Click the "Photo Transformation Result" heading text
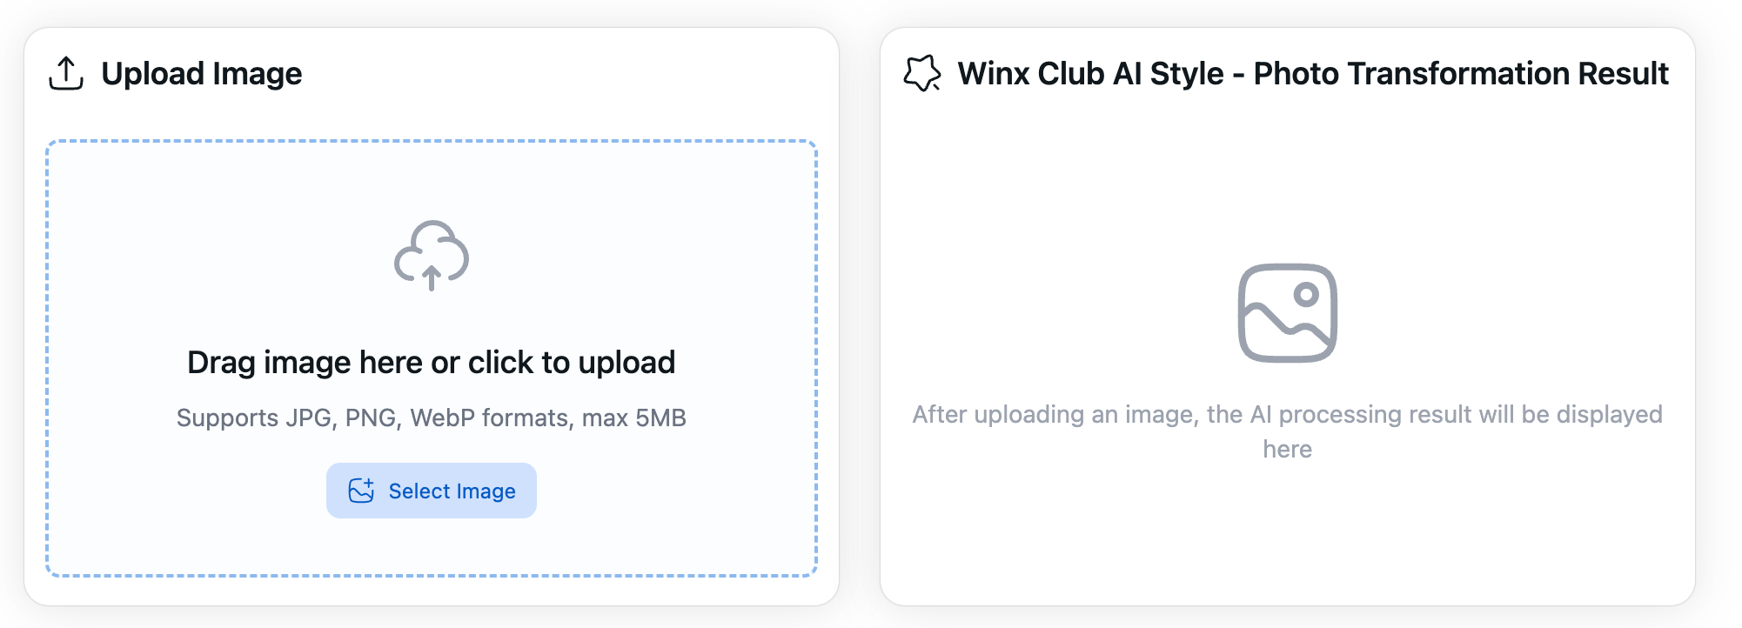 pyautogui.click(x=1461, y=74)
